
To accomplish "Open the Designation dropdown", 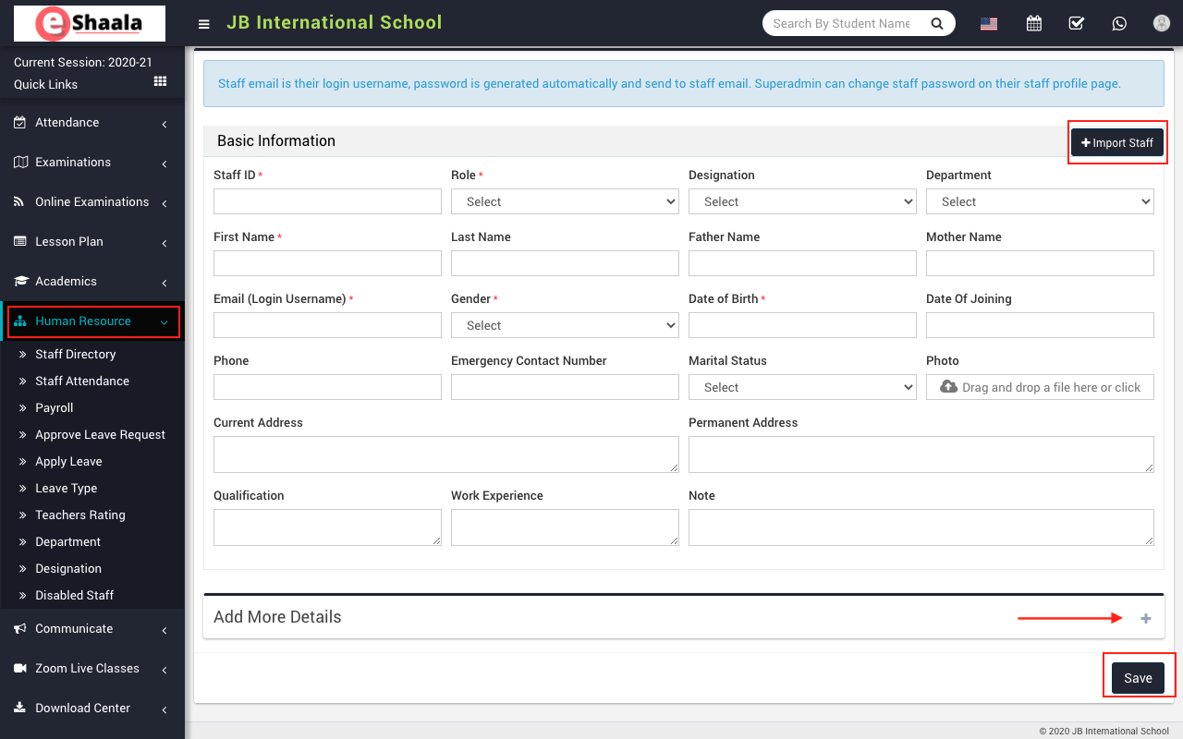I will coord(802,201).
